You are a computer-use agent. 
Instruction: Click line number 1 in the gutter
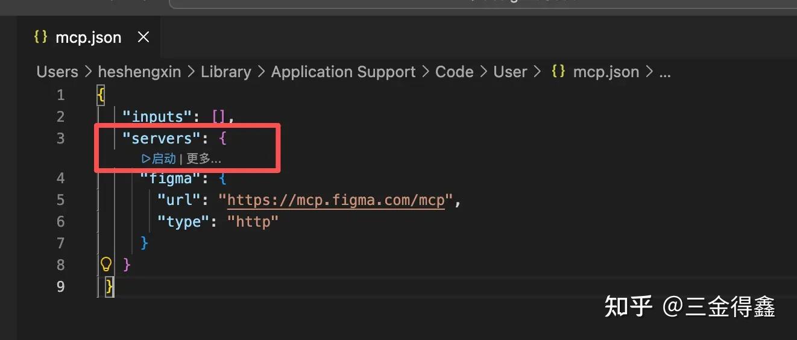(60, 95)
